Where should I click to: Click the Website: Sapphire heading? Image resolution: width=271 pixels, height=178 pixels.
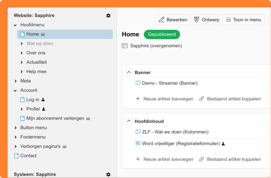click(34, 15)
